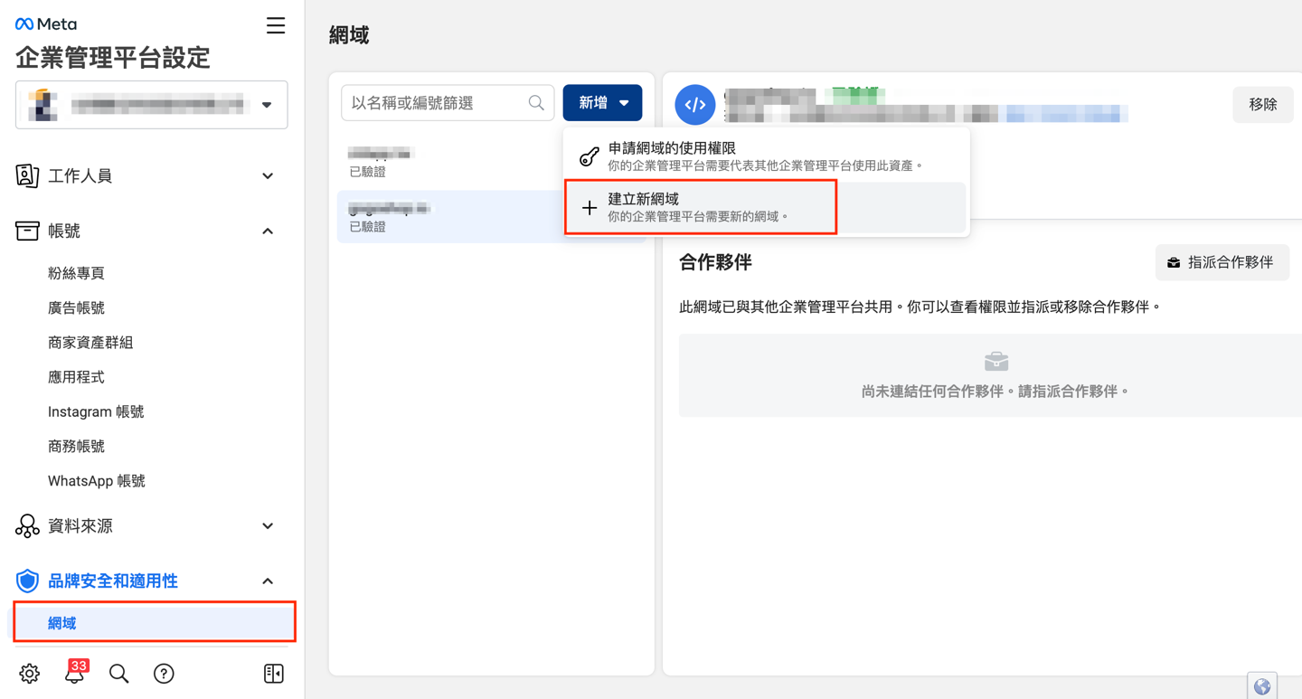The image size is (1302, 699).
Task: Open 應用程式 in the sidebar
Action: (x=76, y=377)
